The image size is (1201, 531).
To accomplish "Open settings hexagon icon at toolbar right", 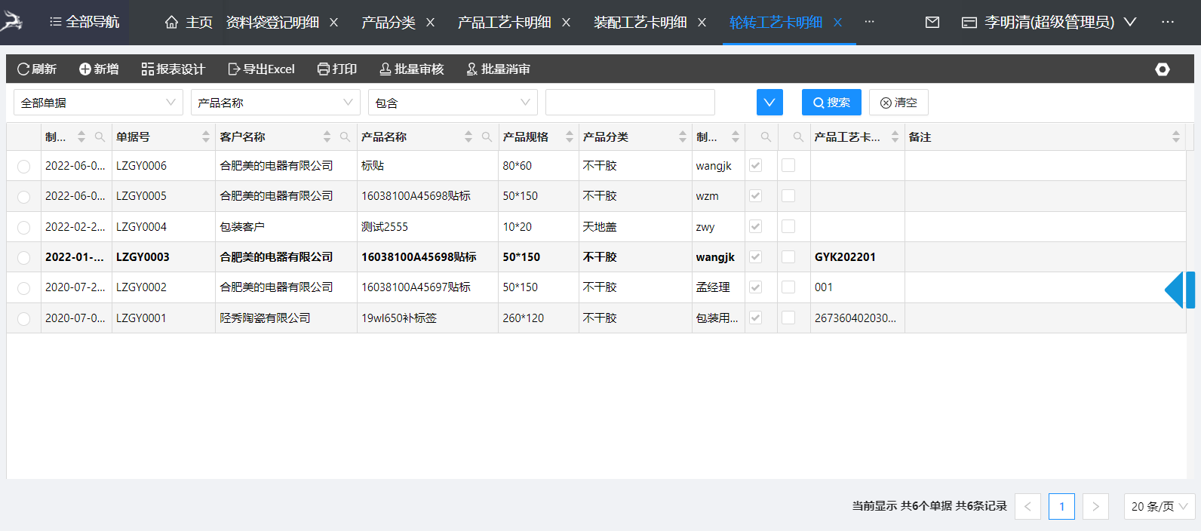I will click(1162, 69).
